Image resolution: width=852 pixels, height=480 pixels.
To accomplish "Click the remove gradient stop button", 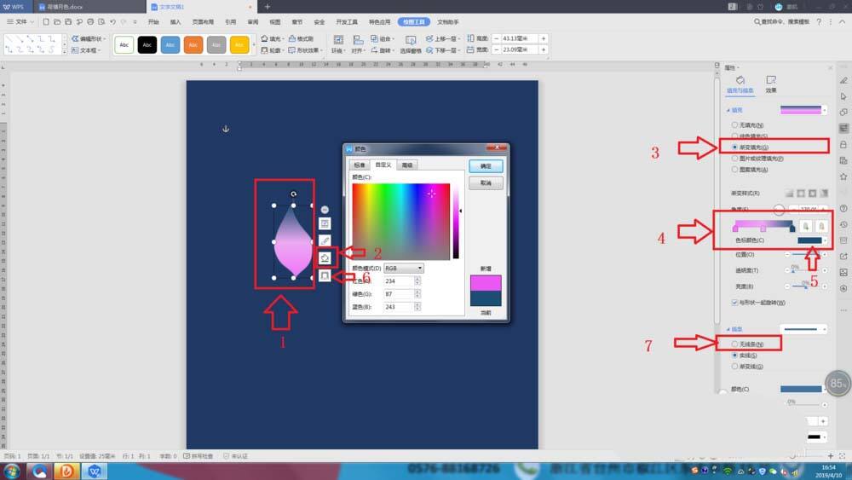I will tap(821, 226).
